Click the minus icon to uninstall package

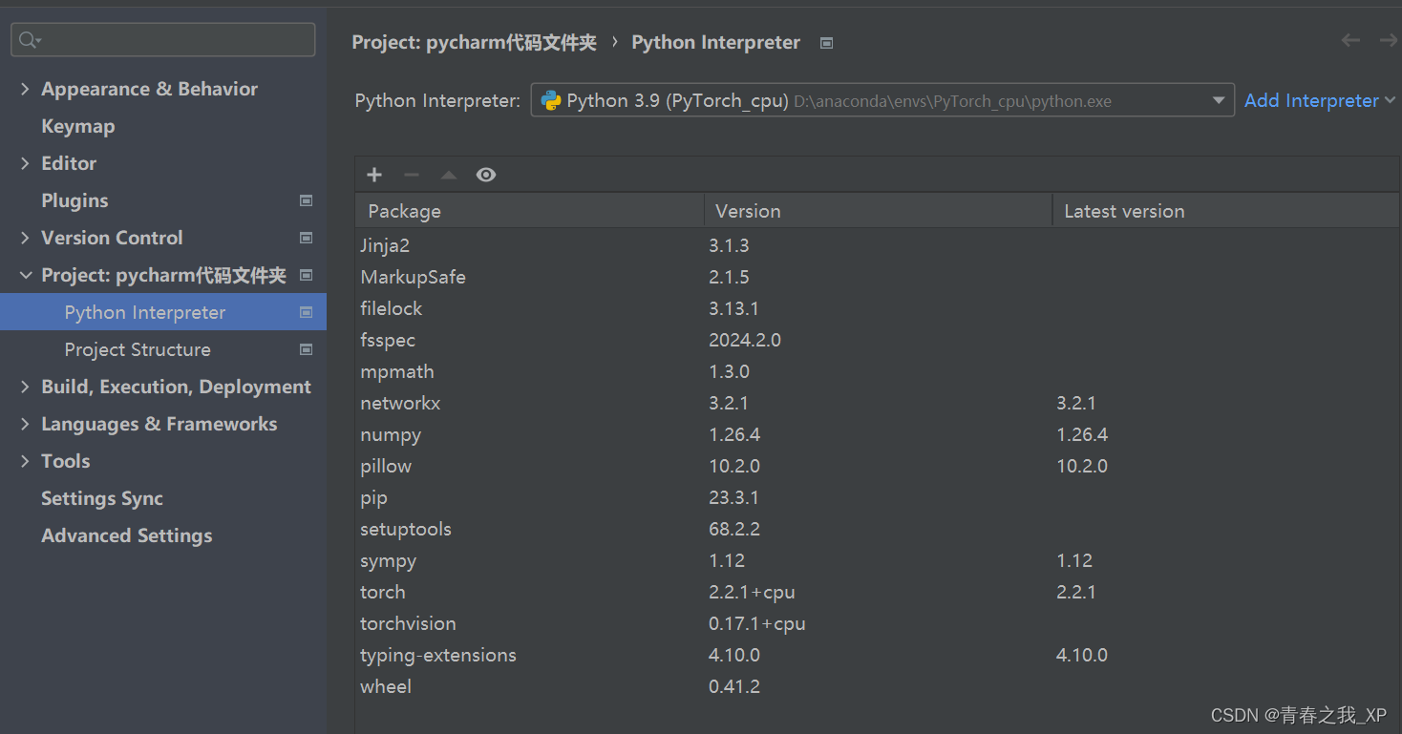412,175
